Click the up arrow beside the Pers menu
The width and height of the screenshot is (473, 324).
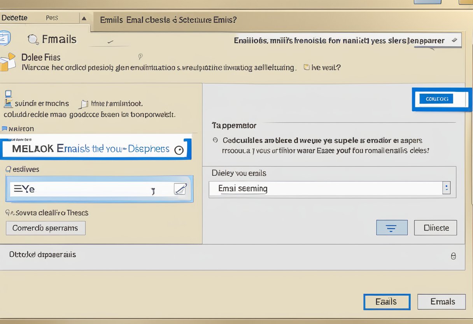84,18
